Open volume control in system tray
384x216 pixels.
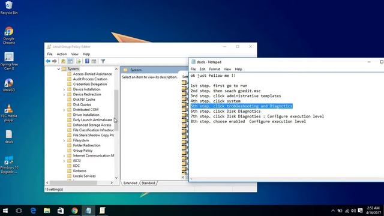click(x=353, y=211)
